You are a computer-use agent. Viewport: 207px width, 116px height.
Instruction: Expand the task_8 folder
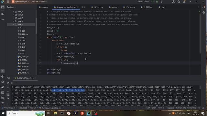click(x=13, y=21)
